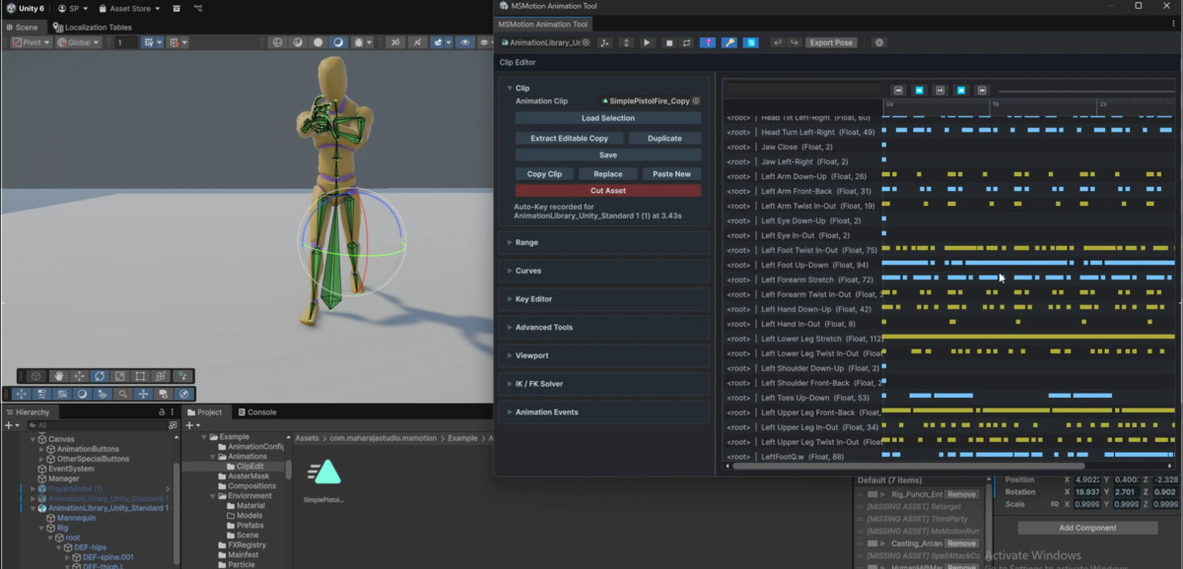
Task: Open the Global orientation dropdown
Action: click(78, 43)
